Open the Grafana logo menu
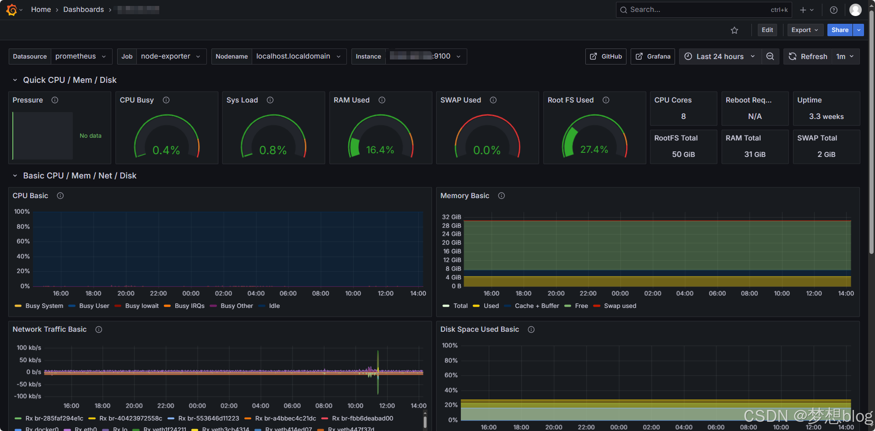 (x=12, y=10)
